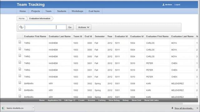
Task: Click Caching in the developer toolbar
Action: click(102, 100)
